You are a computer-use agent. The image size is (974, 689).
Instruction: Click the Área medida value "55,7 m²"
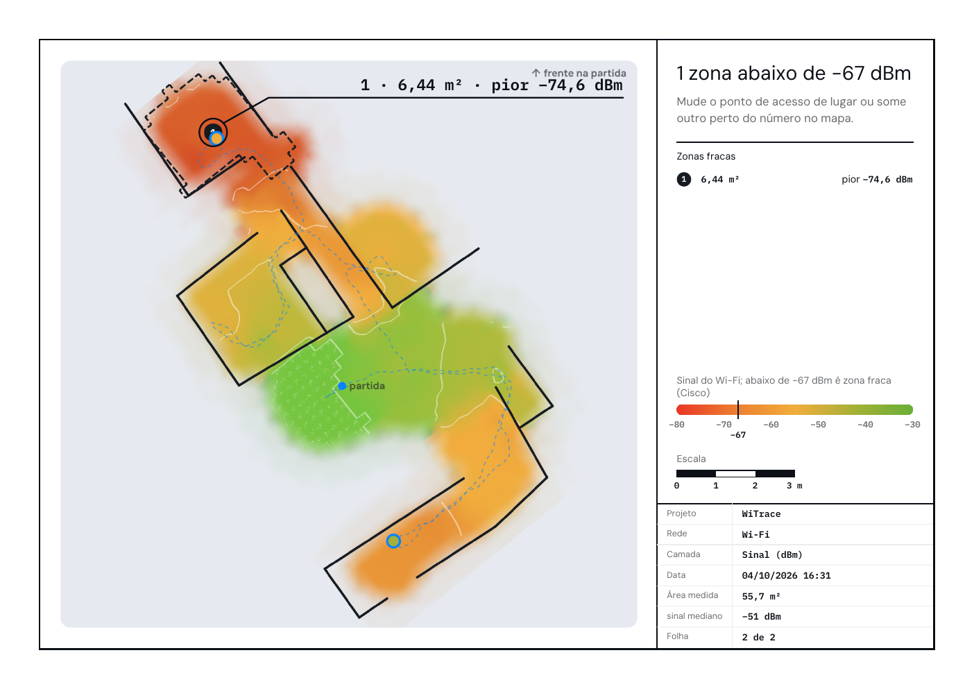[761, 597]
